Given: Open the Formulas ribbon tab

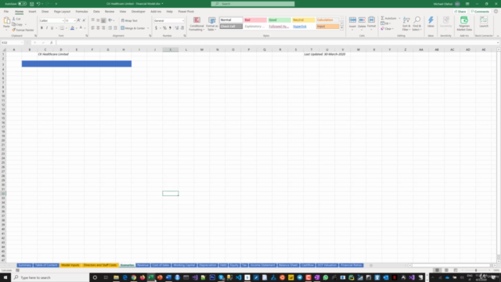Looking at the screenshot, I should (x=81, y=12).
